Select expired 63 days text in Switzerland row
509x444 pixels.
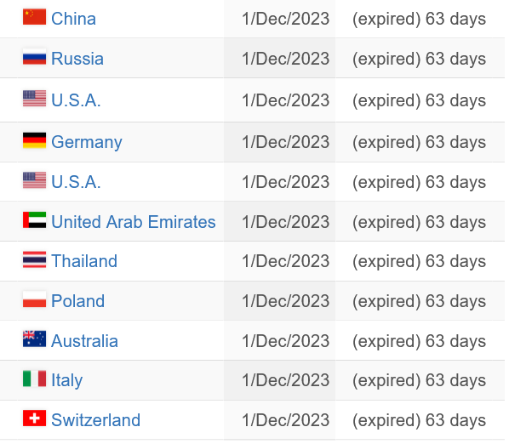pos(419,420)
